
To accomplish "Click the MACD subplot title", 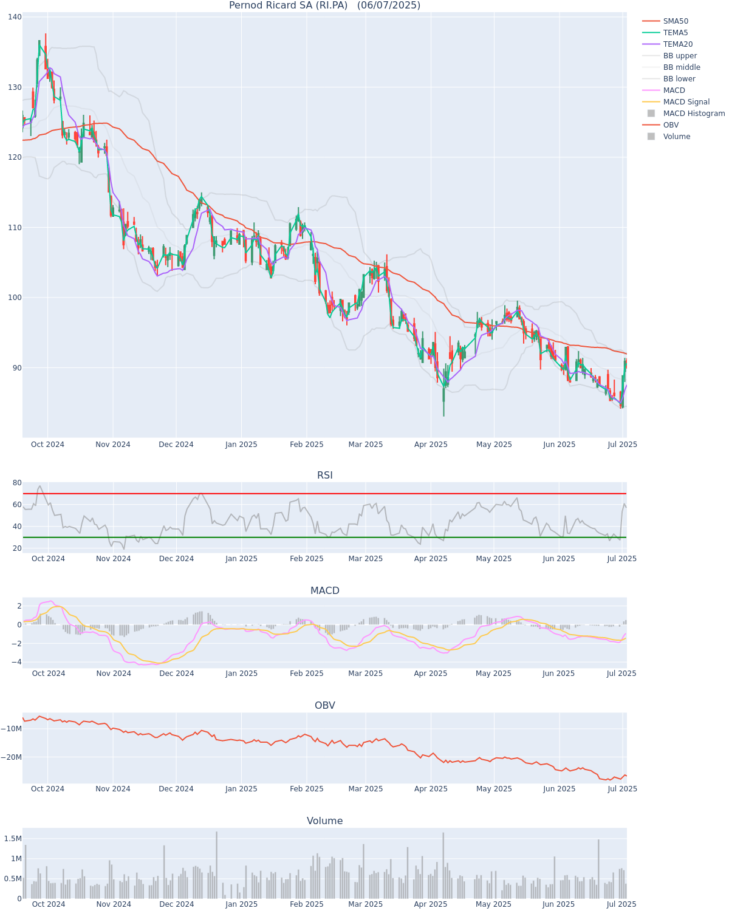I will tap(324, 591).
